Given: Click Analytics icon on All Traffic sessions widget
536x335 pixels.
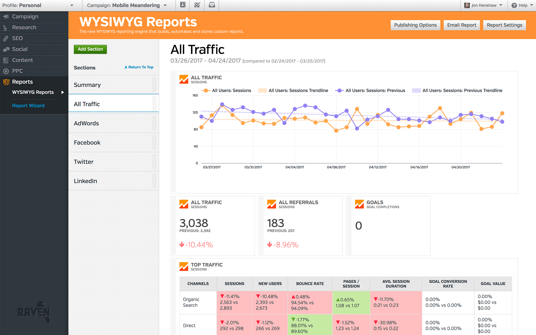Looking at the screenshot, I should pos(184,204).
